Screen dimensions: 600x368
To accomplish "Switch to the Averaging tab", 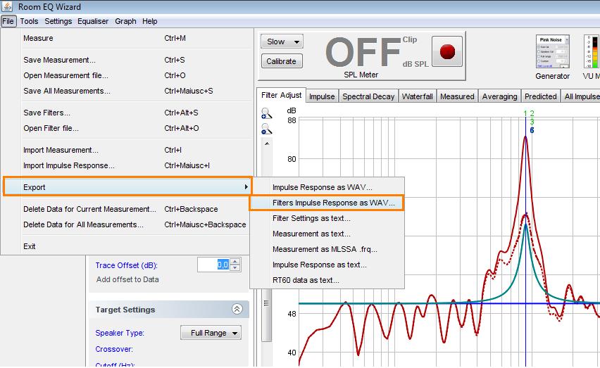I will click(x=499, y=96).
